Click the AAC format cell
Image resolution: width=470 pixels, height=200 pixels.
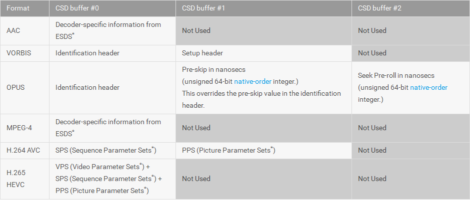point(13,30)
